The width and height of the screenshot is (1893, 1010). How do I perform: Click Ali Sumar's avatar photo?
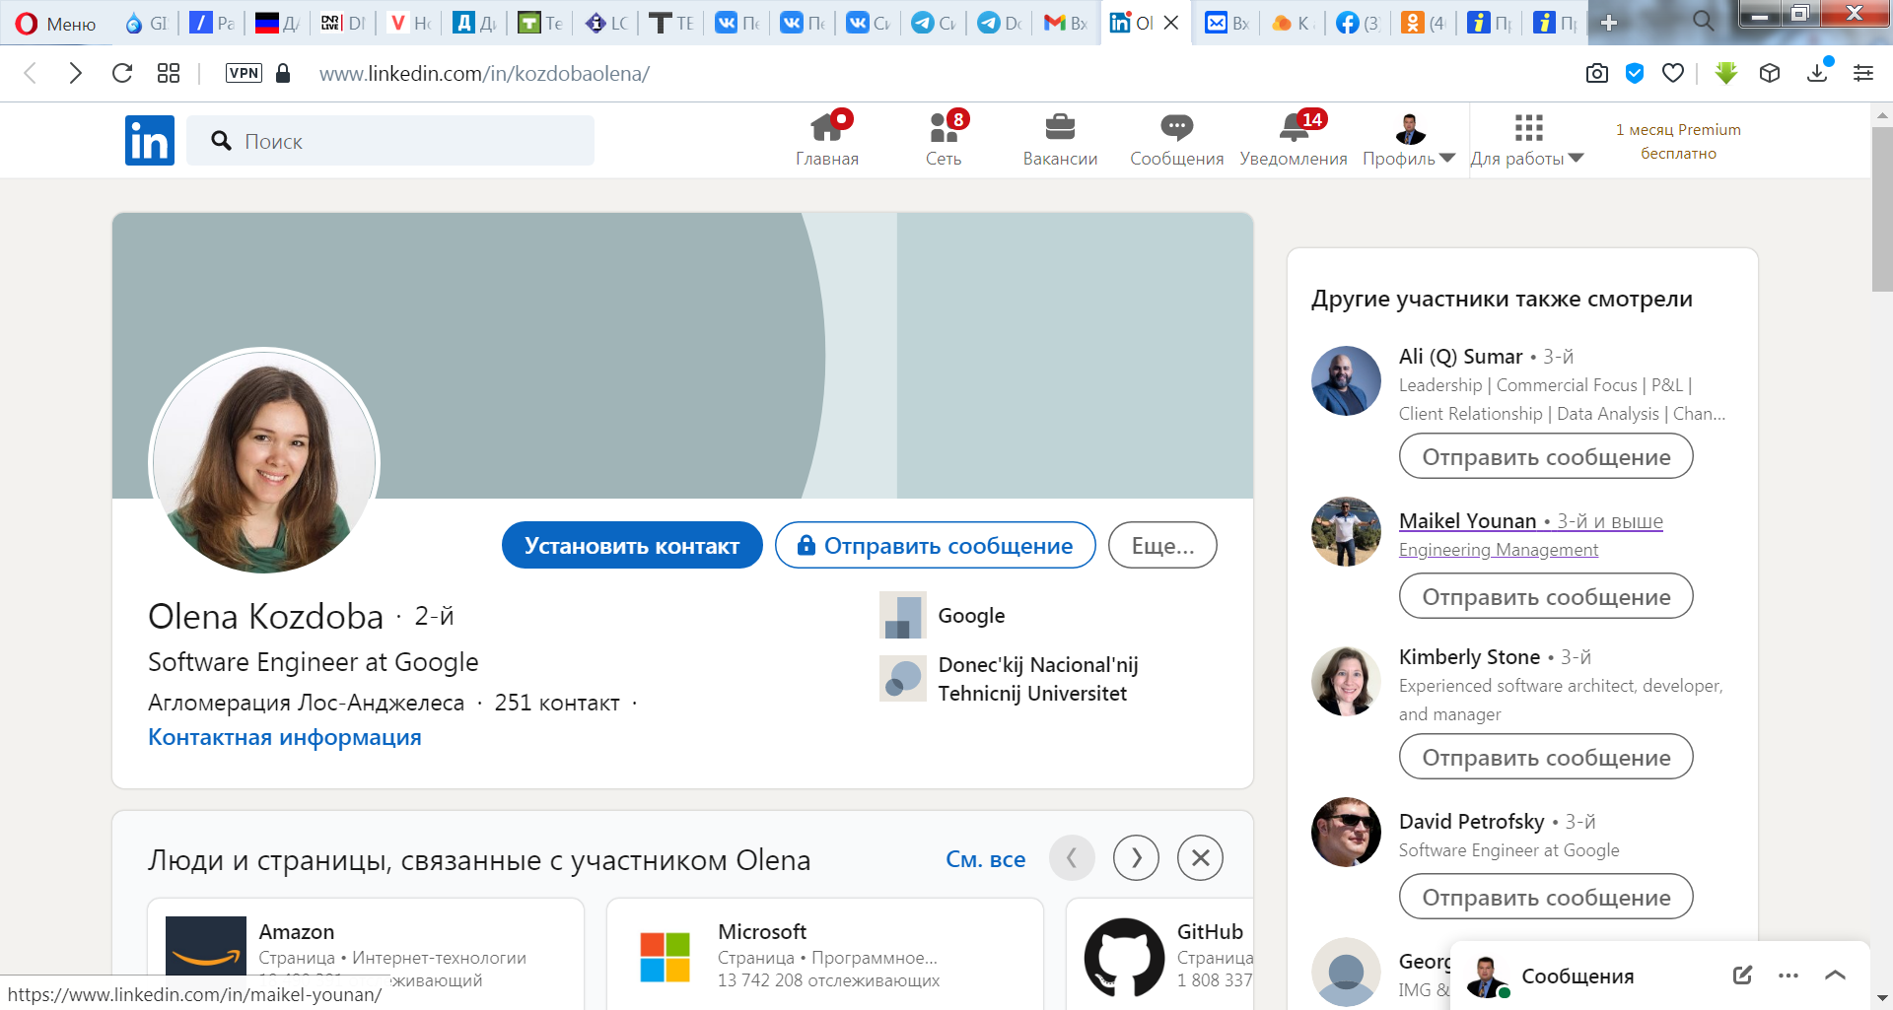tap(1346, 380)
